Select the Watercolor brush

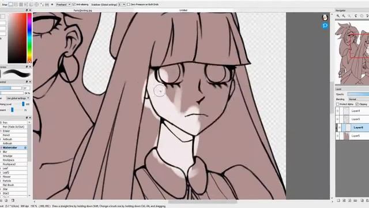[14, 148]
